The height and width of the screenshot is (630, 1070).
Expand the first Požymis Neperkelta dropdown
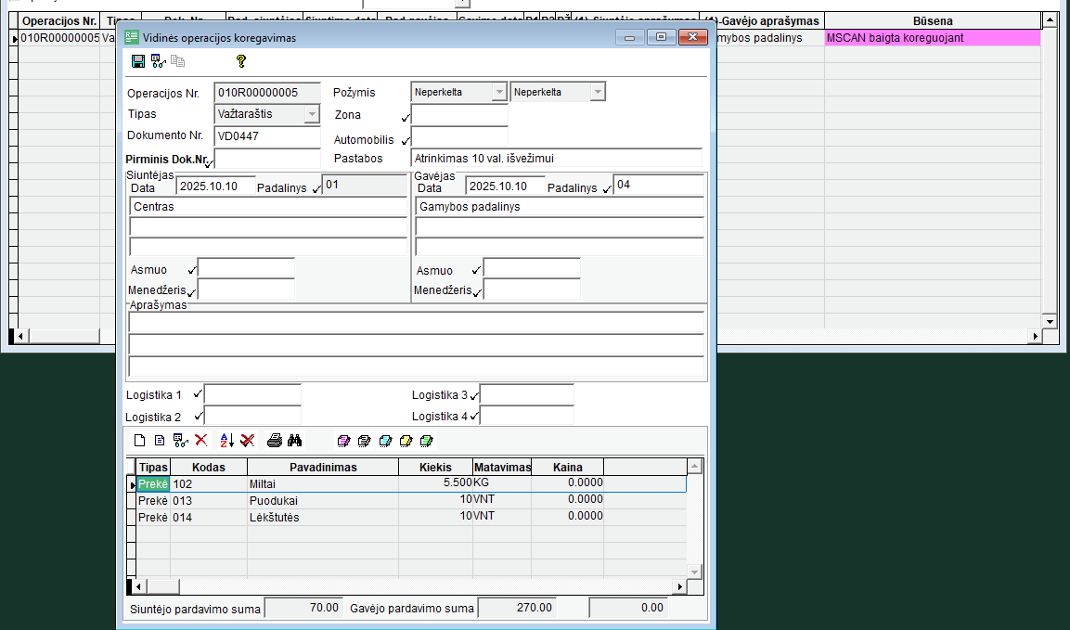pyautogui.click(x=499, y=92)
